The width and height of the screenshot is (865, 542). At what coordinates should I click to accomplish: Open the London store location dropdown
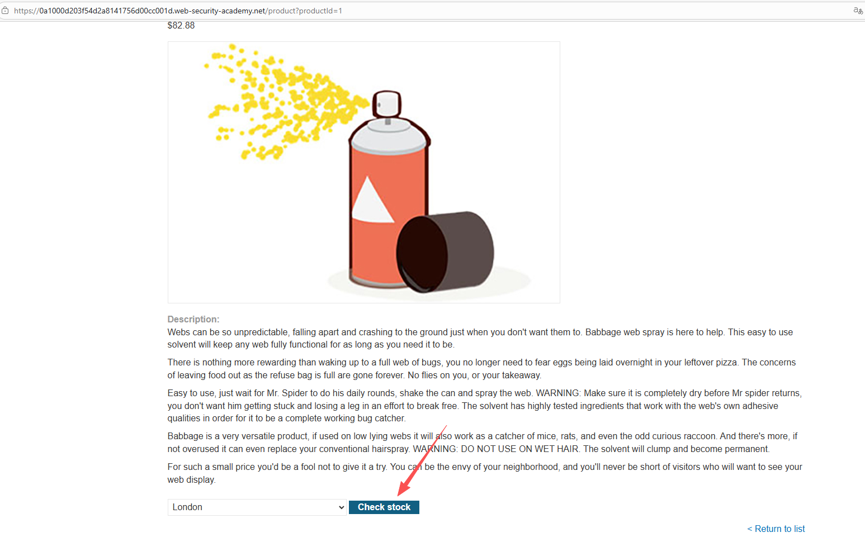click(x=257, y=507)
